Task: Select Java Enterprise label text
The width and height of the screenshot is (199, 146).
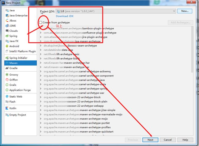Action: click(x=18, y=16)
